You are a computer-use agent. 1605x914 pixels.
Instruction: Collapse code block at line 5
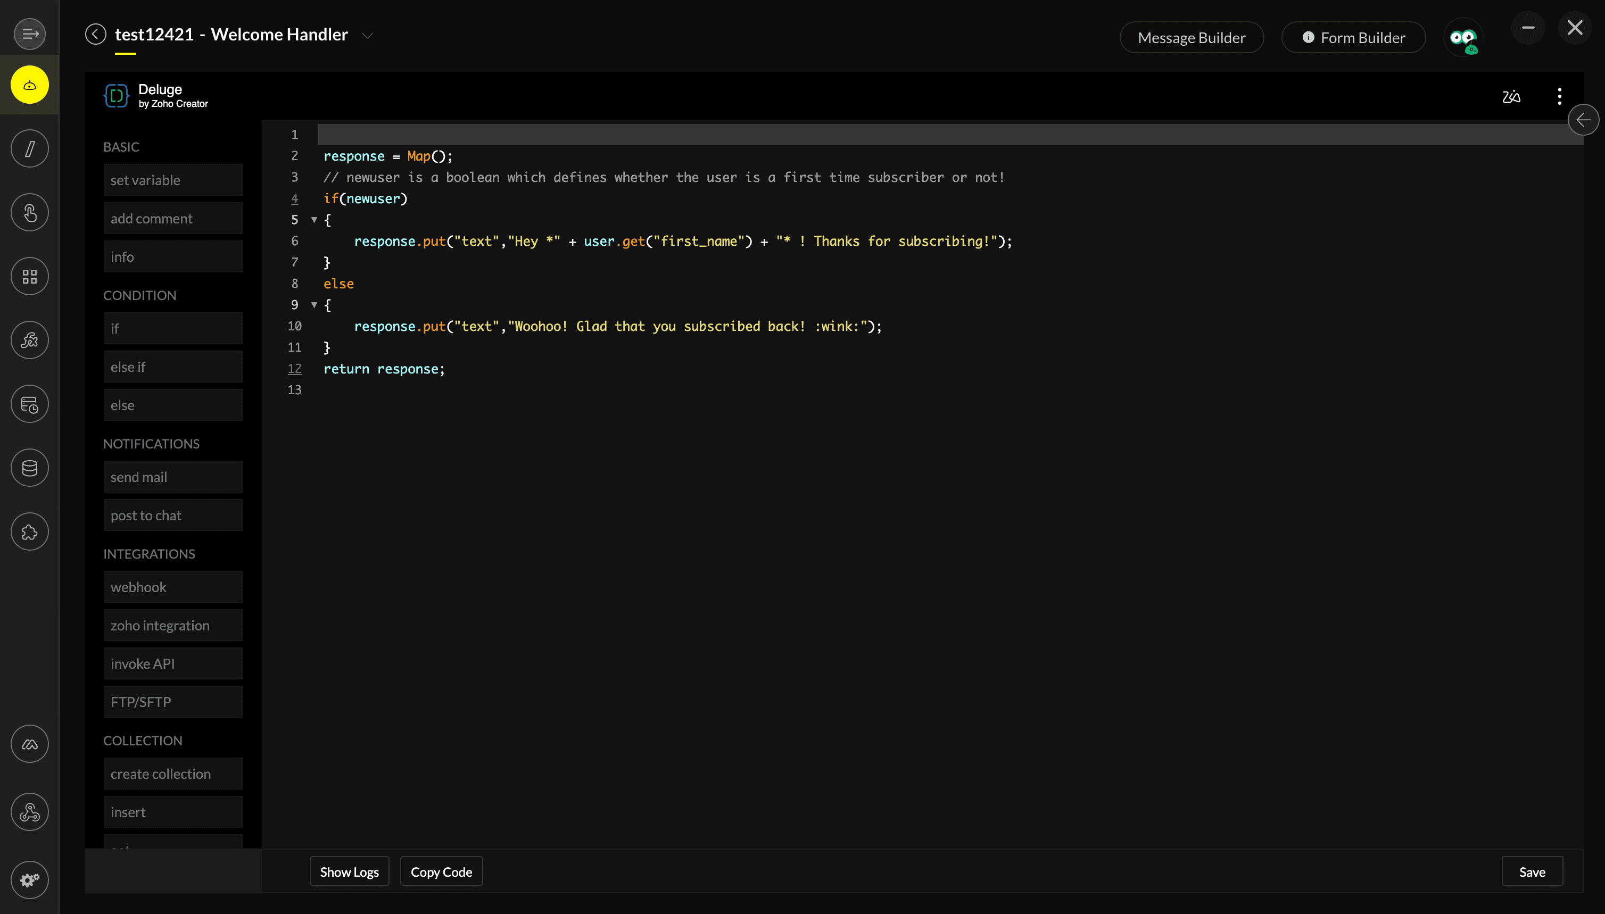click(314, 220)
